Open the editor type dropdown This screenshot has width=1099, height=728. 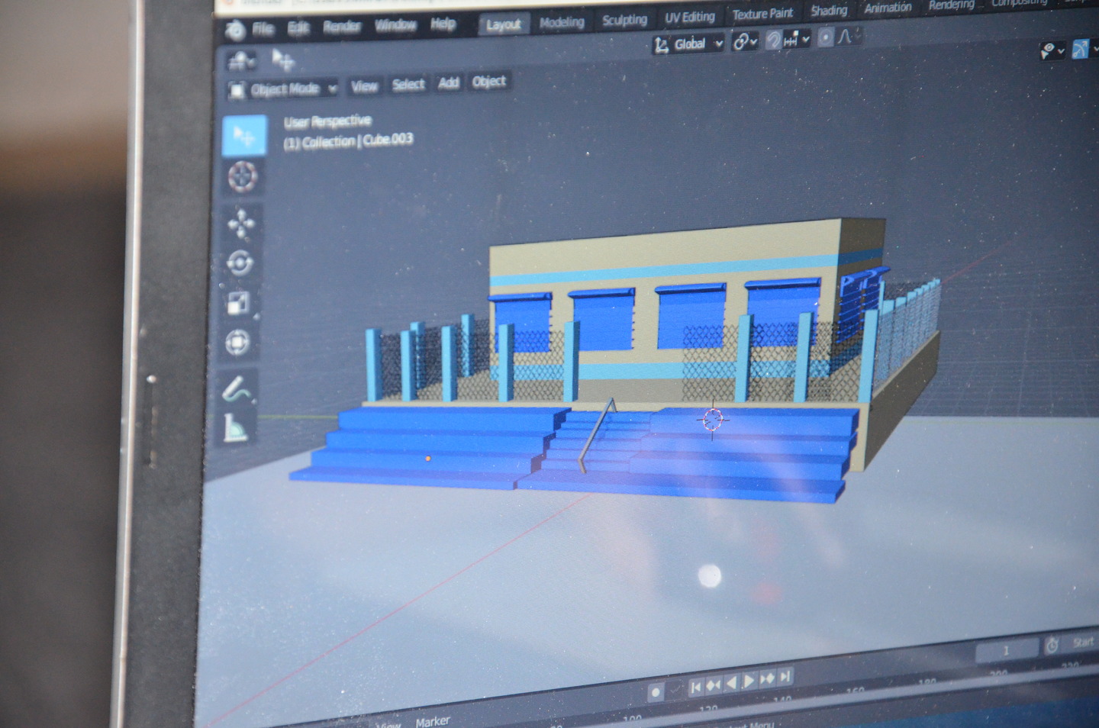pyautogui.click(x=242, y=60)
